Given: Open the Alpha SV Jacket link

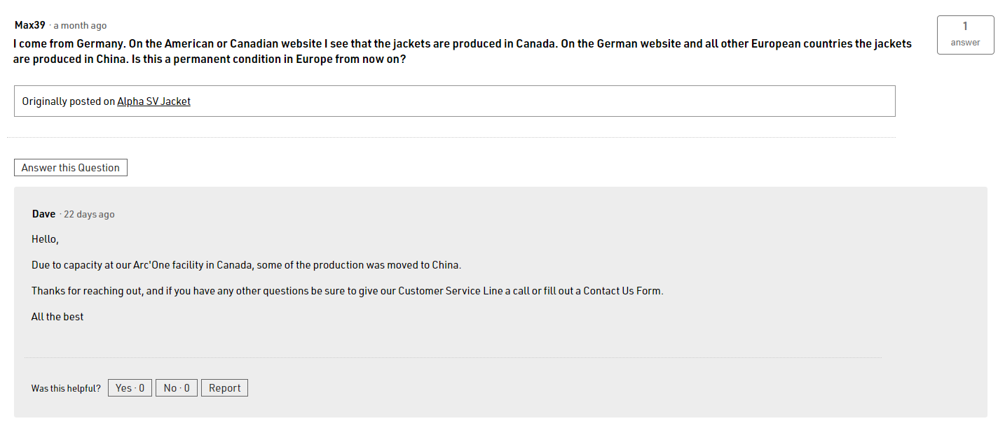Looking at the screenshot, I should (153, 101).
